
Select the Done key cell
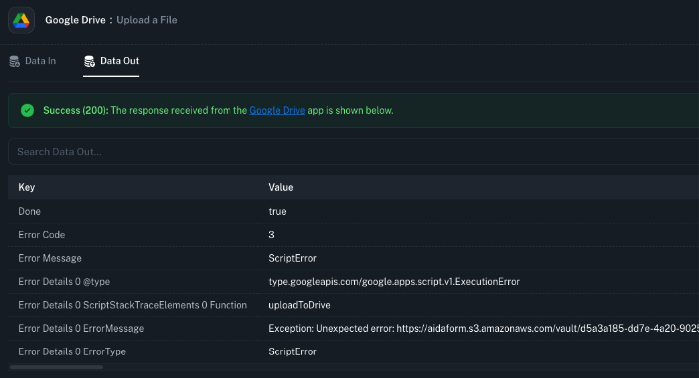tap(29, 211)
